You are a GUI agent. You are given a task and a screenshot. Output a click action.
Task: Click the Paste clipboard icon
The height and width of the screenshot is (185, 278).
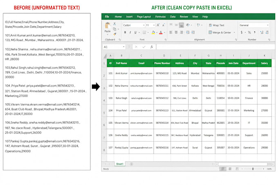point(108,26)
